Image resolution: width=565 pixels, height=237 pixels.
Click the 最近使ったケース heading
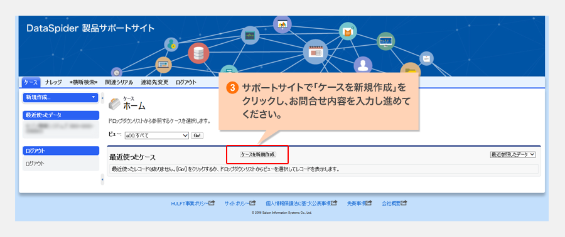[x=132, y=157]
